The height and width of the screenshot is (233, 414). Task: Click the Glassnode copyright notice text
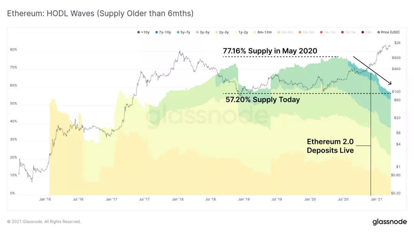[44, 222]
